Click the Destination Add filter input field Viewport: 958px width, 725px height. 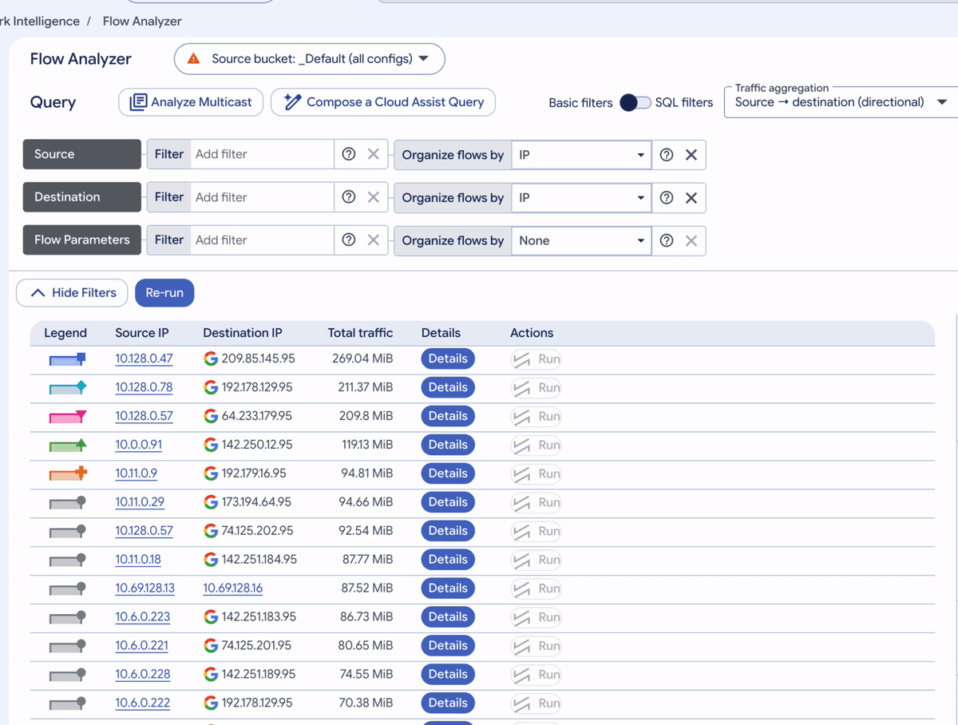pos(263,197)
